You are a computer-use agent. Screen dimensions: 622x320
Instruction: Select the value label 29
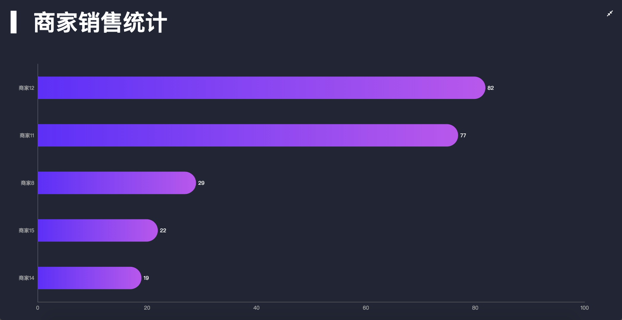tap(201, 183)
